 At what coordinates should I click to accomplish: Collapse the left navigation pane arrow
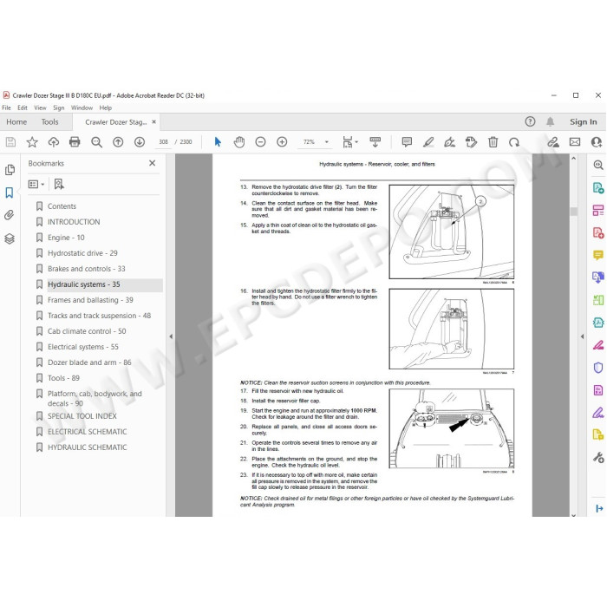(x=171, y=336)
